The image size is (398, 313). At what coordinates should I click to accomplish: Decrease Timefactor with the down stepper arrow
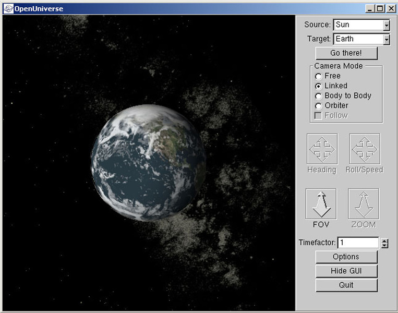point(385,245)
